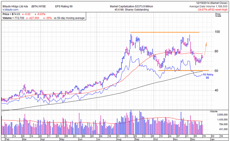Screen dimensions: 230x141
Task: Click red down arrow beside -427,000 volume
Action: pyautogui.click(x=27, y=18)
